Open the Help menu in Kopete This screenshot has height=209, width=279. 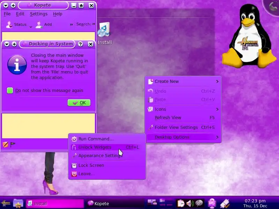tap(58, 14)
